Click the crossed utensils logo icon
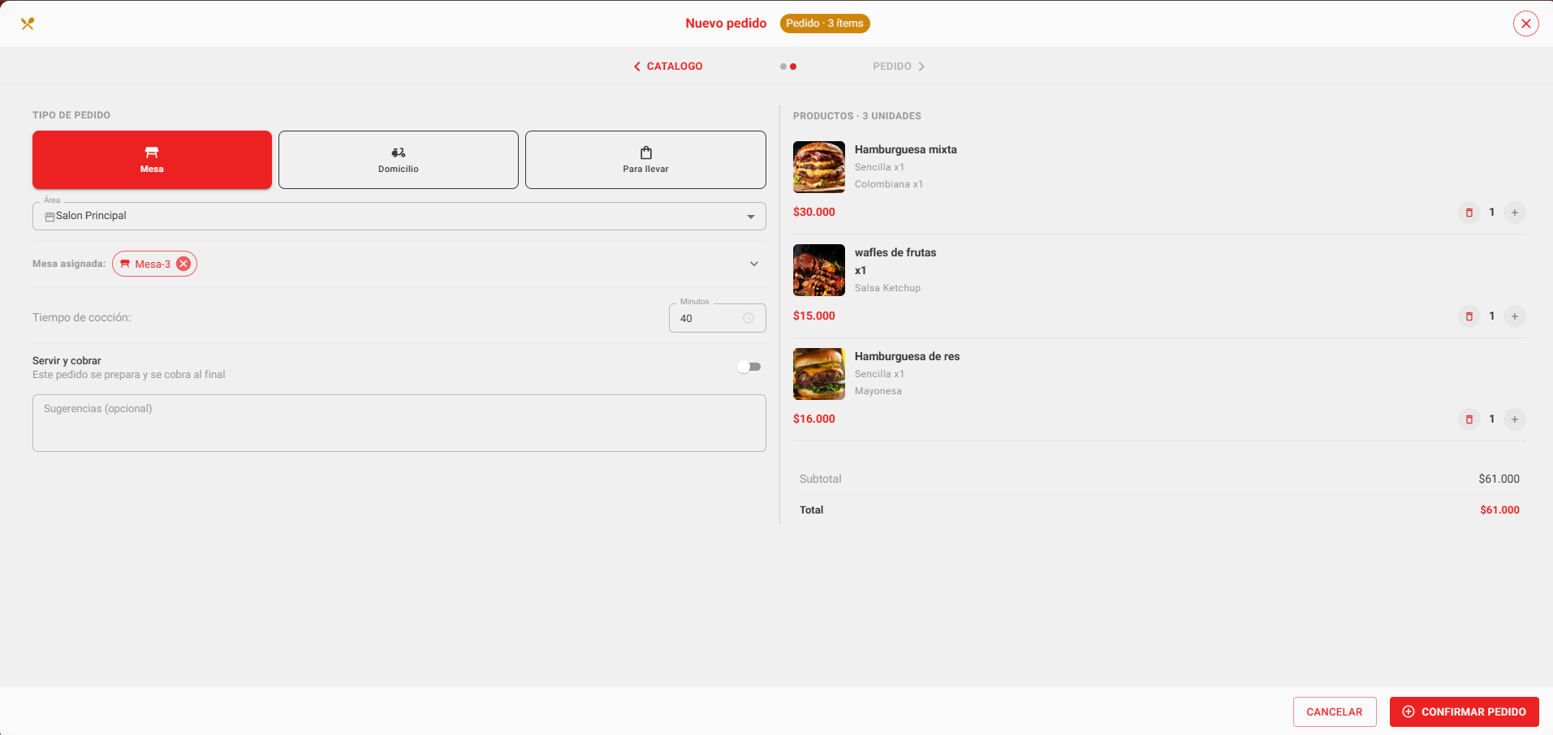Image resolution: width=1553 pixels, height=735 pixels. tap(28, 24)
